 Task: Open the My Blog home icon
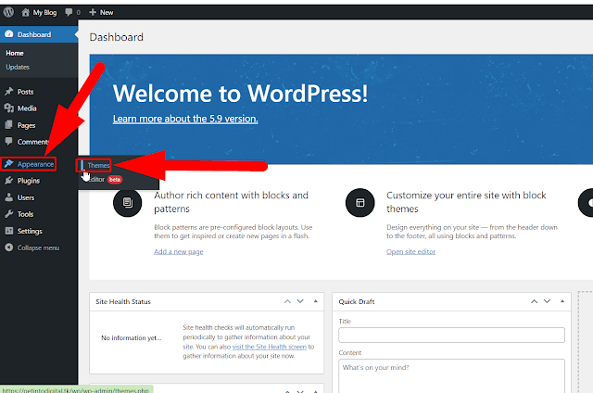25,12
